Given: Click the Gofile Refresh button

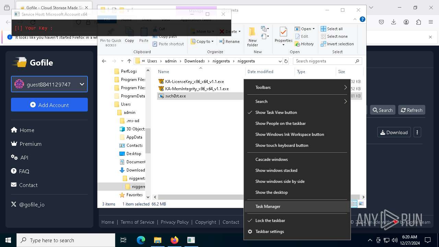Looking at the screenshot, I should [412, 110].
